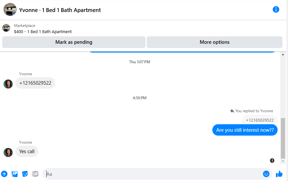Open more actions with the plus icon
Viewport: 288px width, 181px height.
(4, 174)
